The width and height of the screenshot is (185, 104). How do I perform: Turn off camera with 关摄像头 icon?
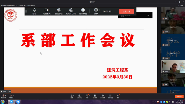47,10
